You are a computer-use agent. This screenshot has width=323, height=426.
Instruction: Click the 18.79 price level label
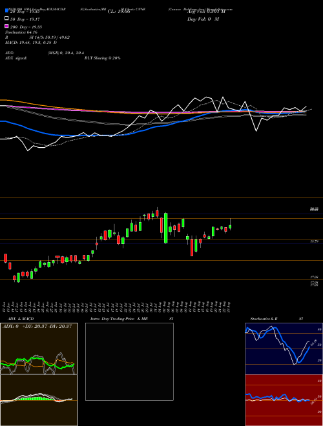tap(314, 241)
